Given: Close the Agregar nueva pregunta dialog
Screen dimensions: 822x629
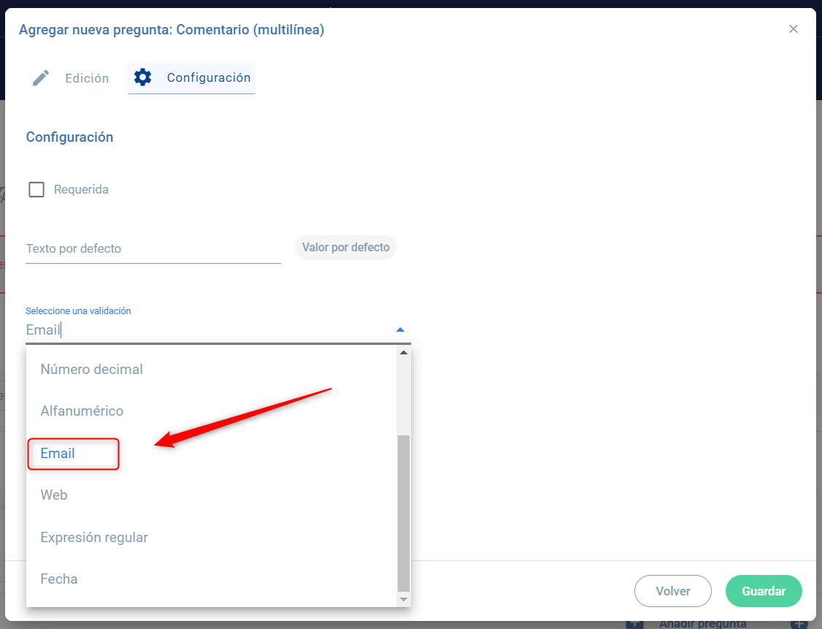Looking at the screenshot, I should coord(794,29).
